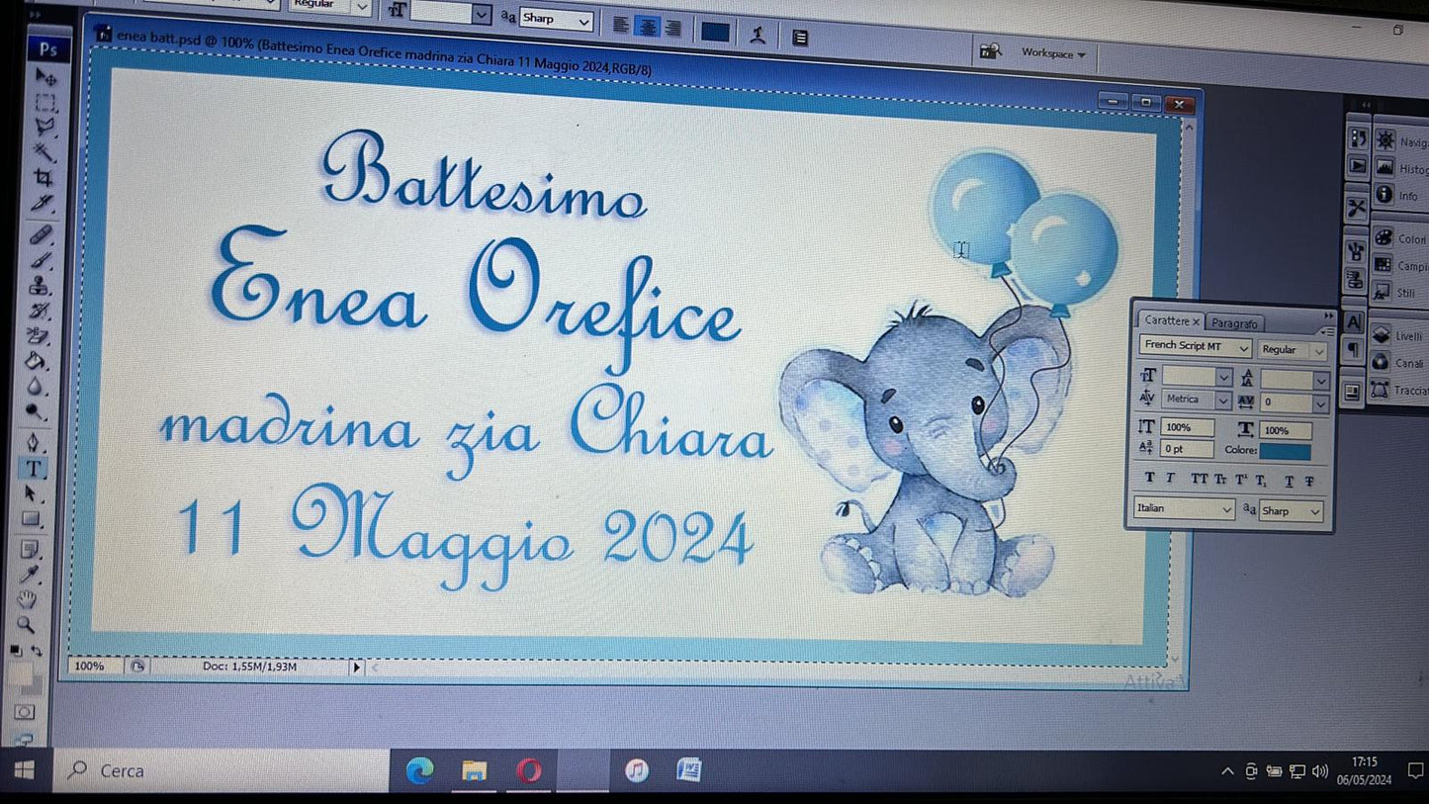
Task: Select the Crop tool
Action: coord(44,177)
